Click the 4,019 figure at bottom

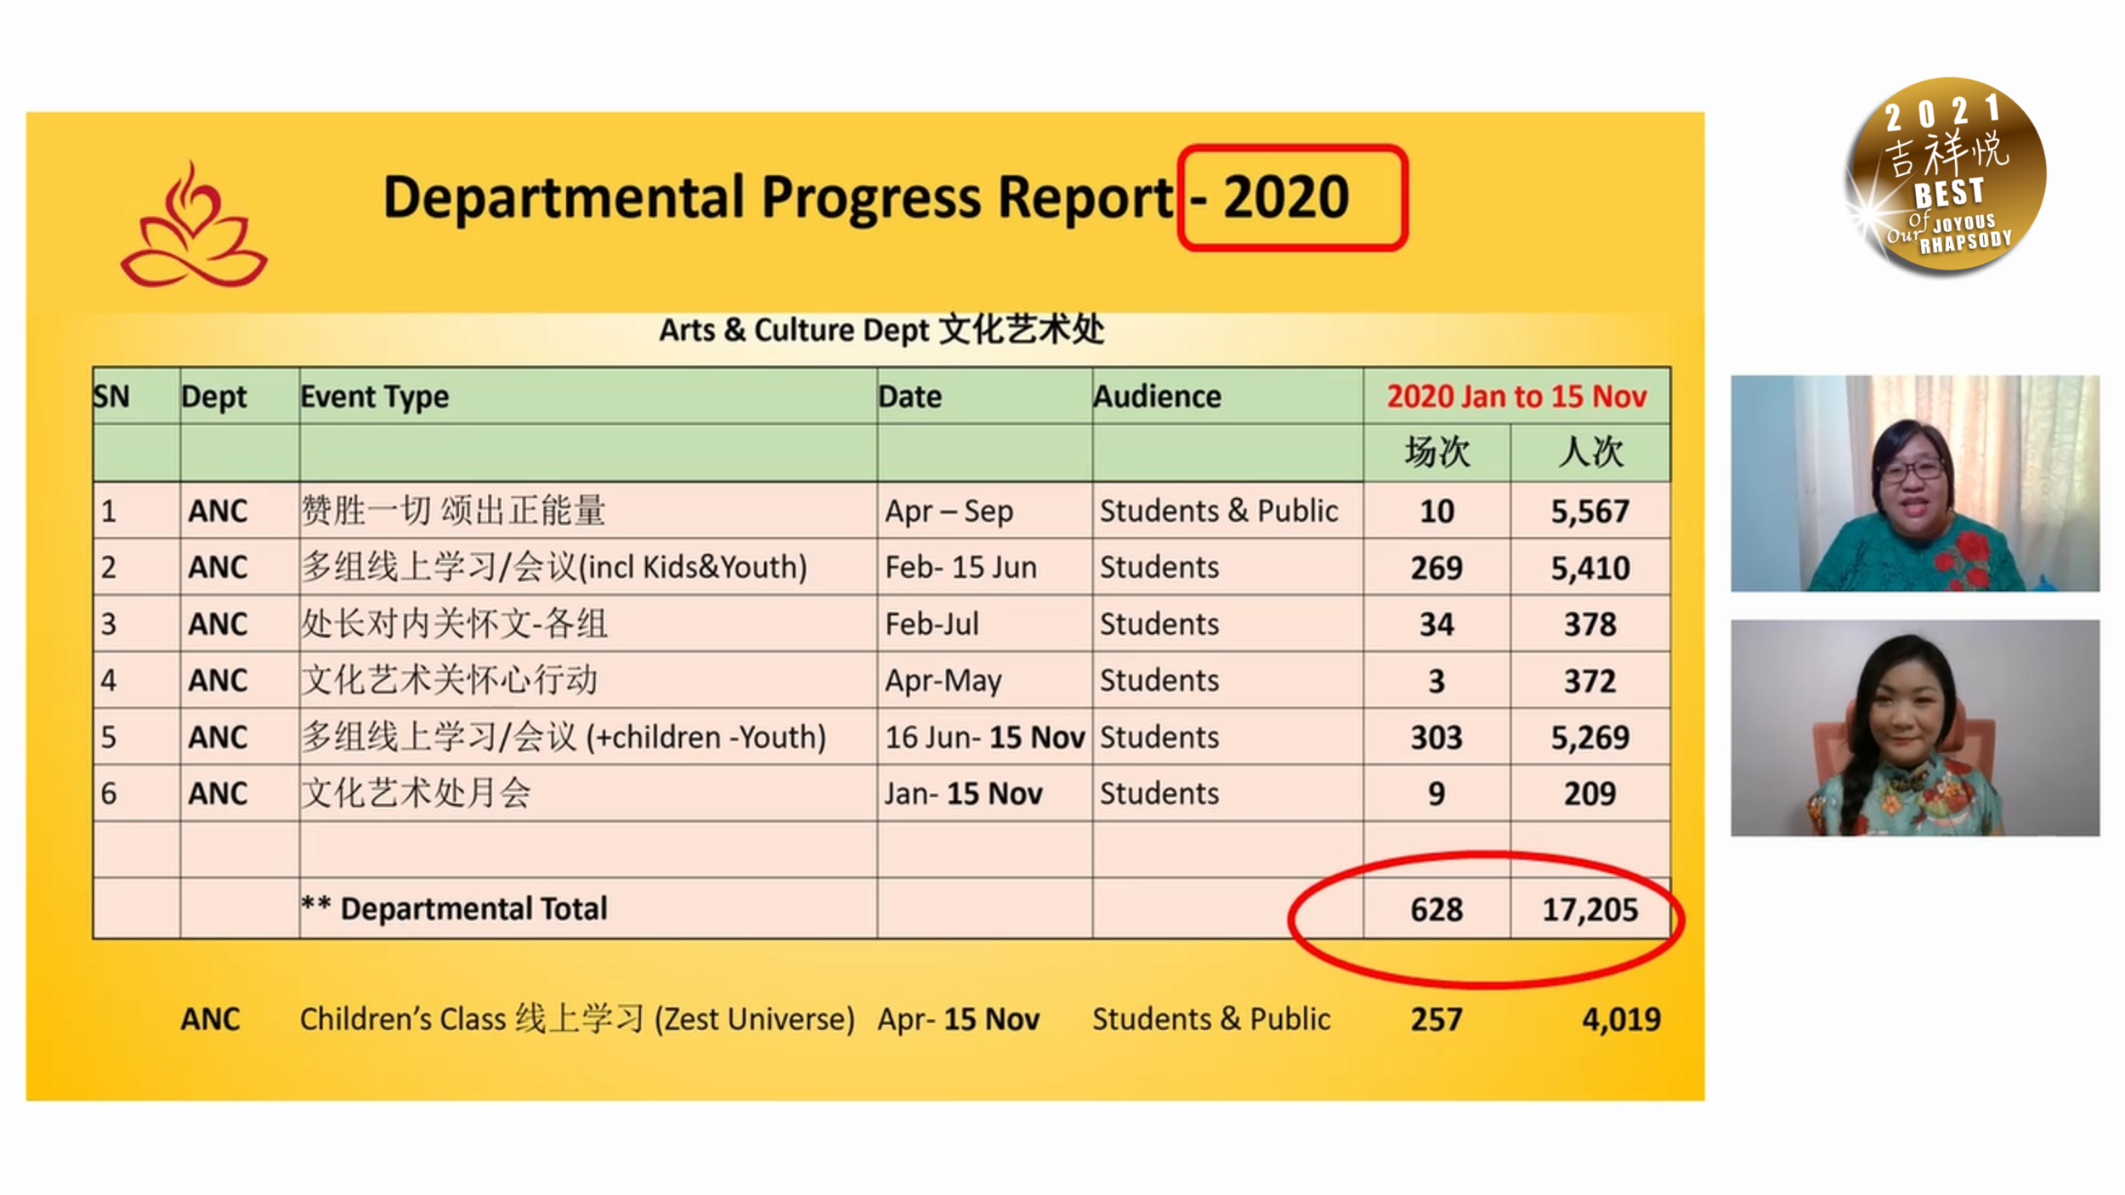[1620, 1019]
